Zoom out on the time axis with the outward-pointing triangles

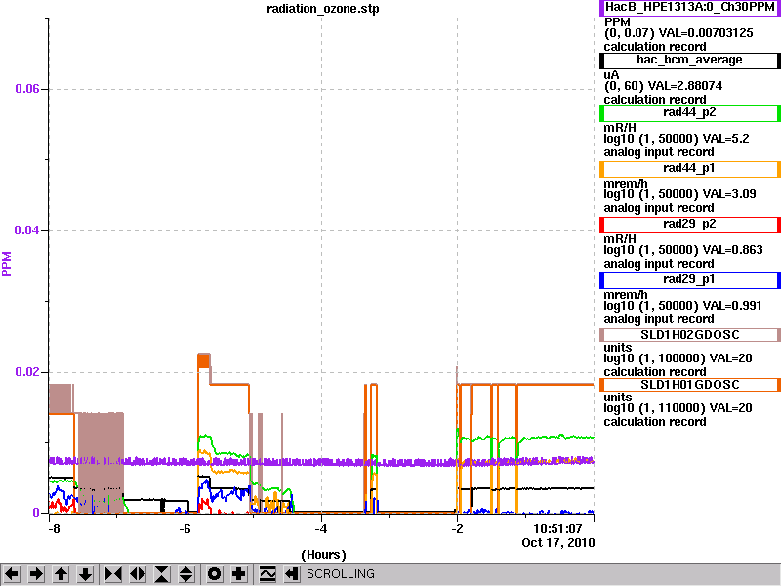click(x=138, y=574)
